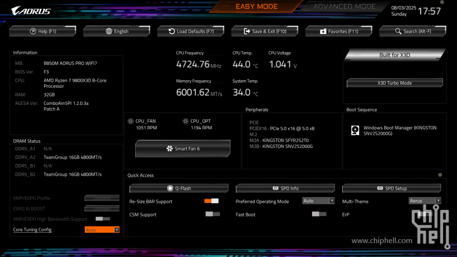Open Preferred Operating Mode dropdown

pyautogui.click(x=318, y=201)
